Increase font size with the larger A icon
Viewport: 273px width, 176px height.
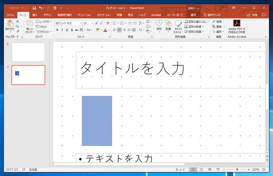pyautogui.click(x=97, y=23)
